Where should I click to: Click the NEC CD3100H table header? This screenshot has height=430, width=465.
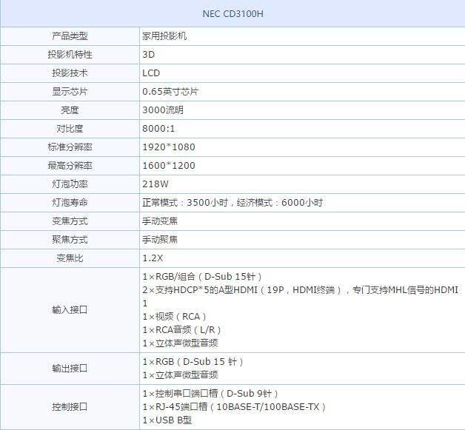coord(232,13)
